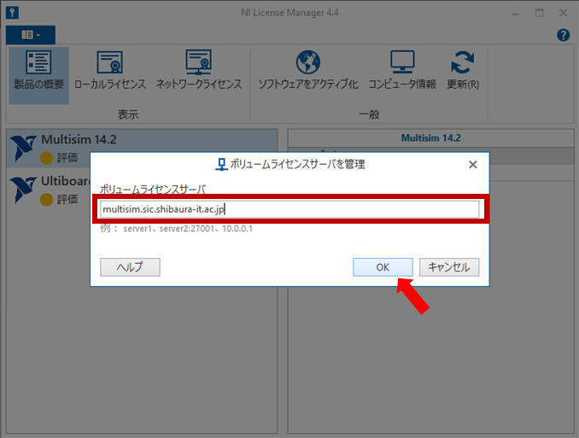Screen dimensions: 579x438
Task: Close the ボリュームライセンスサーバを管理 dialog with X
Action: pyautogui.click(x=473, y=164)
